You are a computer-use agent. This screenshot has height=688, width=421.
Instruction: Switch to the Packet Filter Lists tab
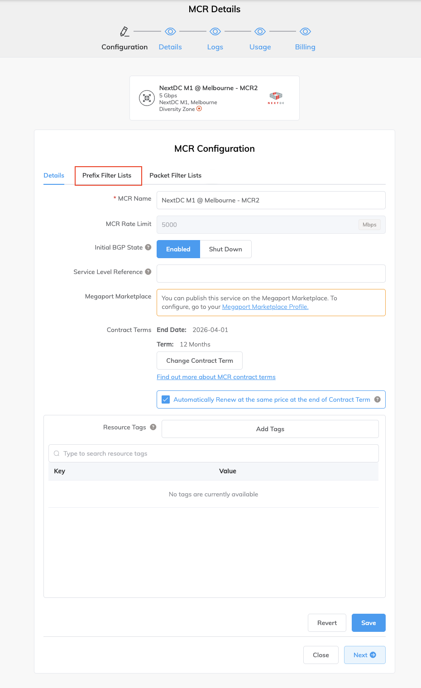click(175, 175)
